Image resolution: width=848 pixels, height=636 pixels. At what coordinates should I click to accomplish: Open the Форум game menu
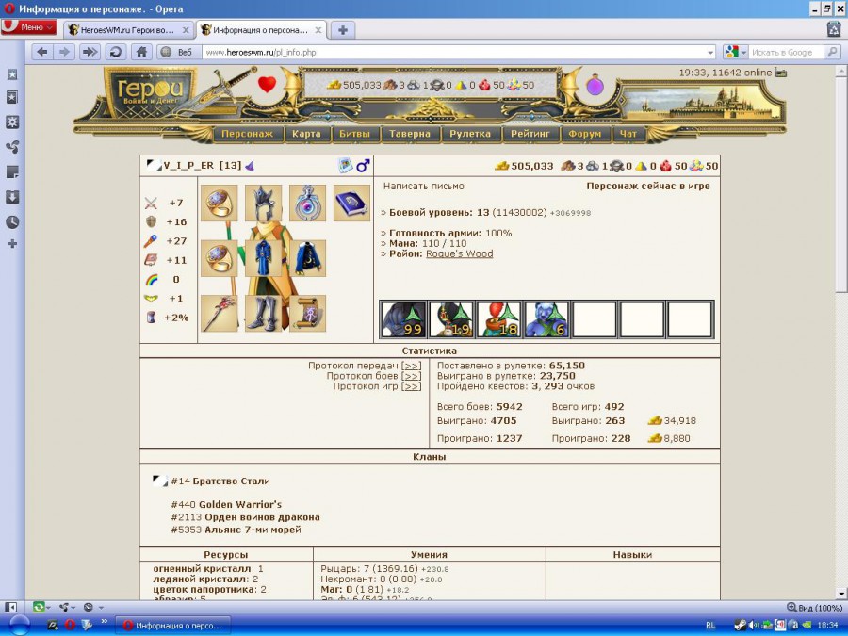point(584,134)
